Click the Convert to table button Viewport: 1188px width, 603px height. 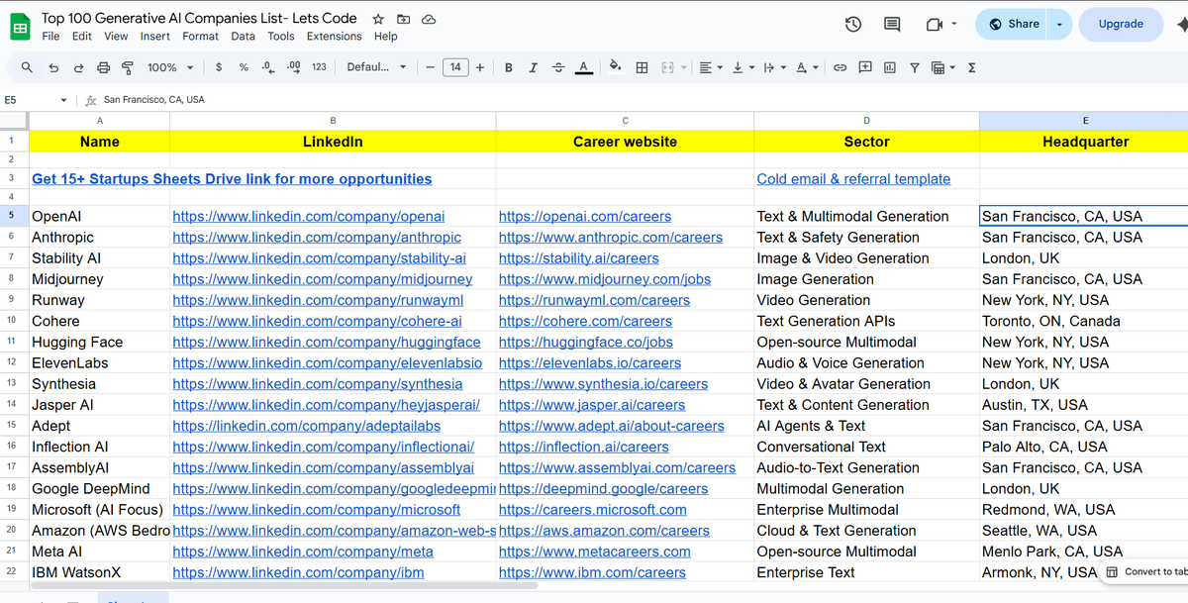[x=1146, y=572]
